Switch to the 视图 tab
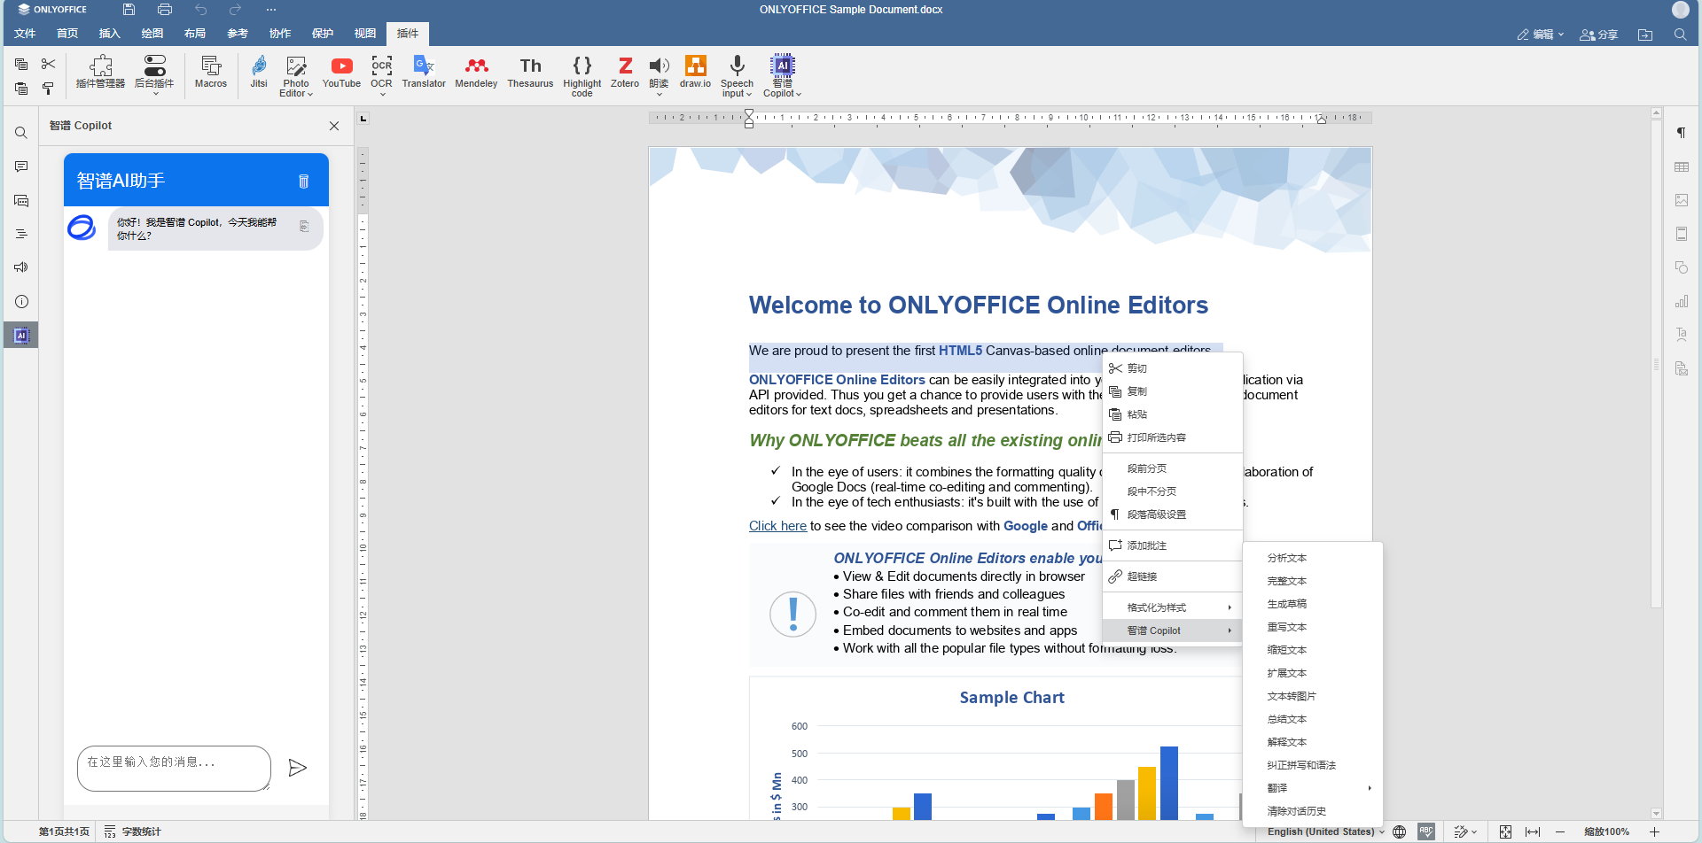The image size is (1702, 843). pos(365,34)
